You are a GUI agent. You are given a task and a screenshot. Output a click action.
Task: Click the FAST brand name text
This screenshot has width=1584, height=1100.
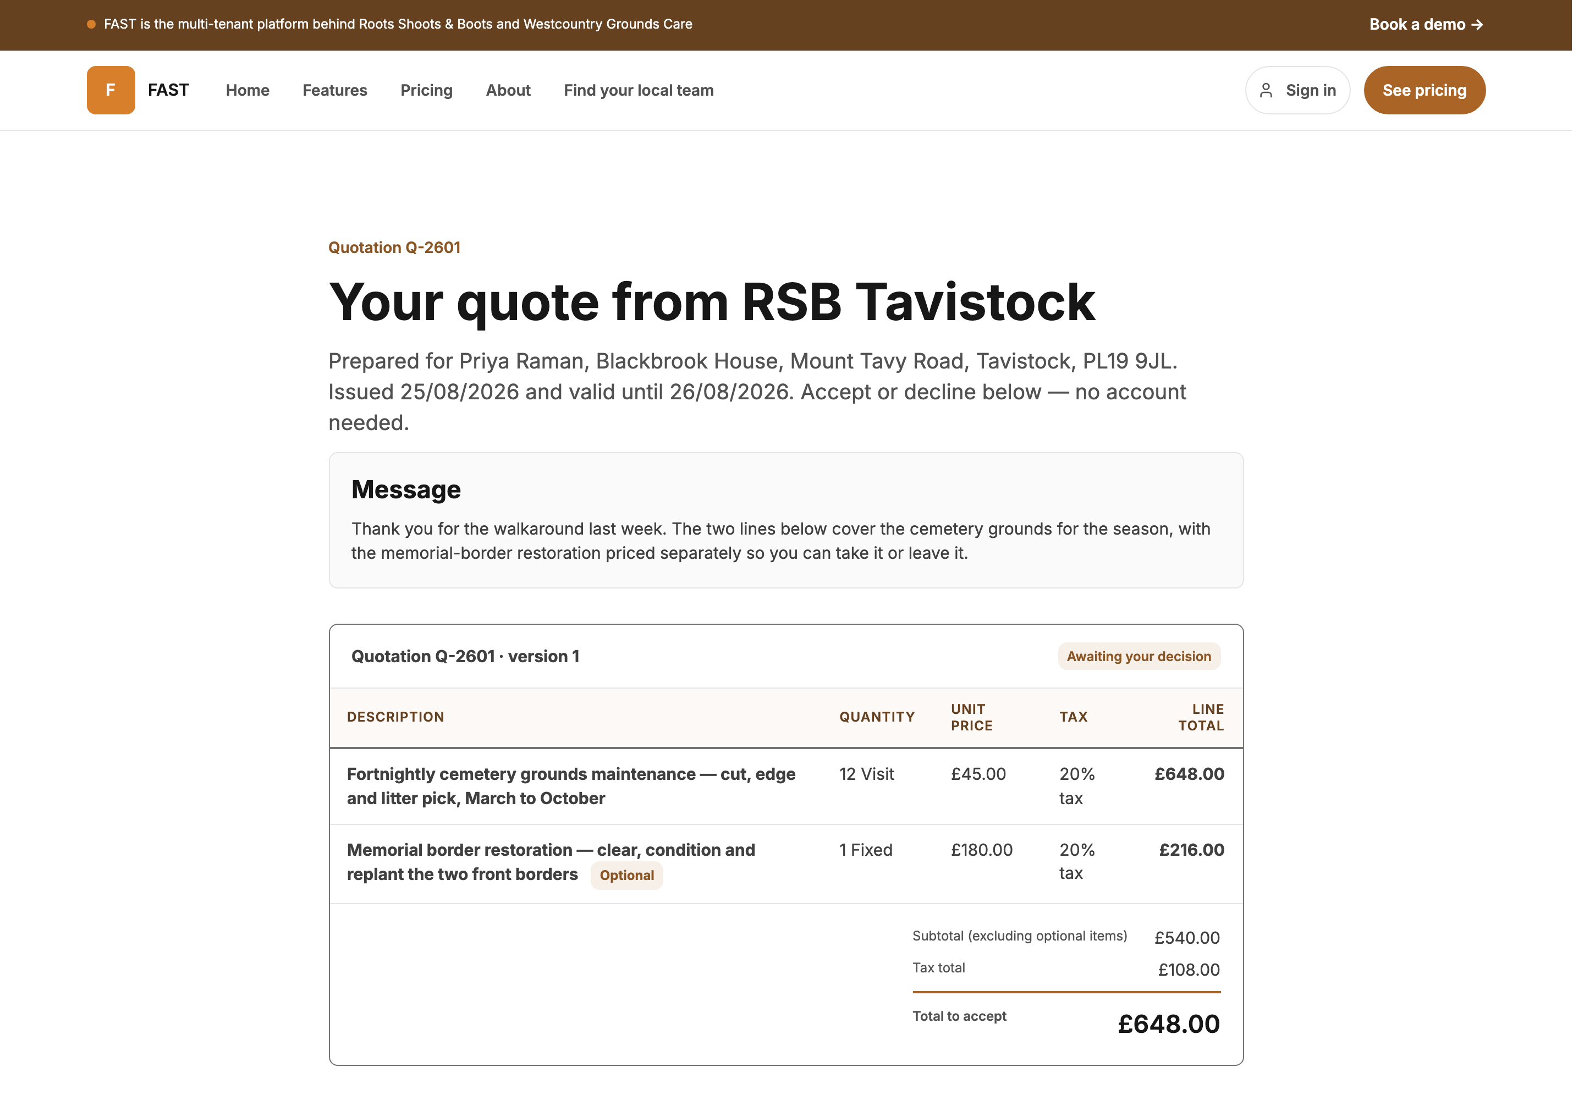pyautogui.click(x=168, y=90)
